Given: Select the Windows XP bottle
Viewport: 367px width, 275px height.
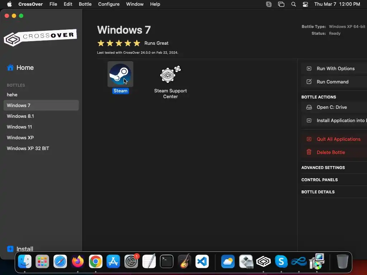Looking at the screenshot, I should [41, 138].
